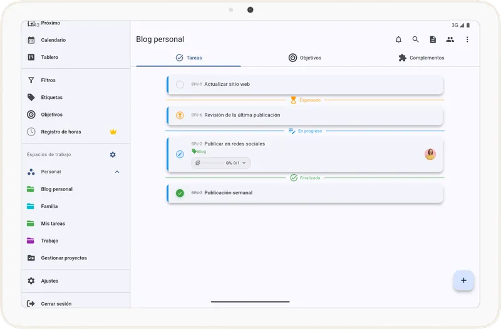Image resolution: width=501 pixels, height=329 pixels.
Task: Open Gestionar proyectos
Action: tap(63, 258)
